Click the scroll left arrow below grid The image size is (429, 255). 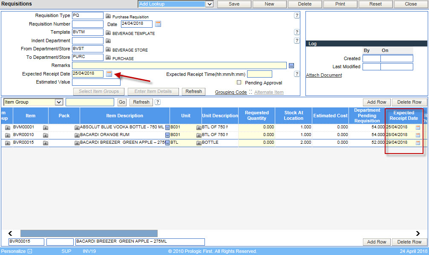coord(10,233)
